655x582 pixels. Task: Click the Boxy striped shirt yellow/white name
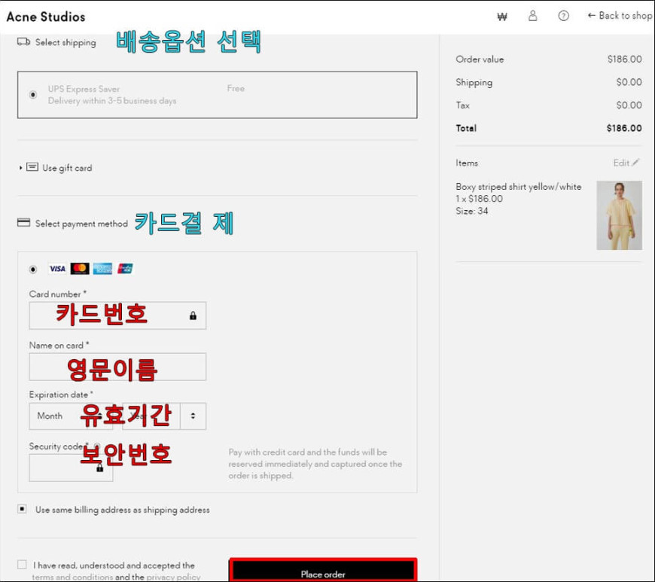[x=519, y=187]
